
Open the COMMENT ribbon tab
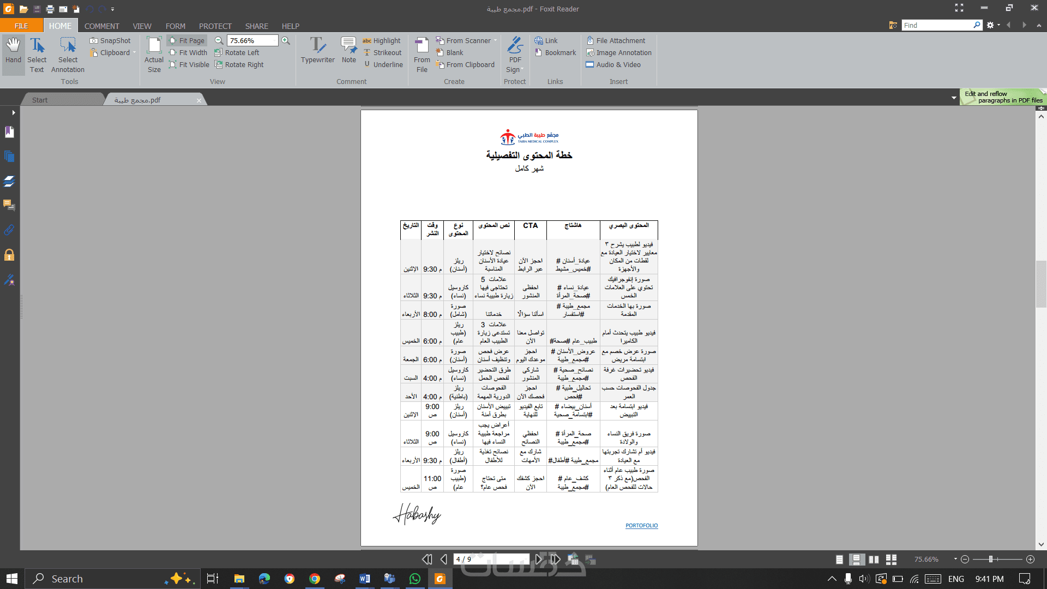(x=101, y=26)
